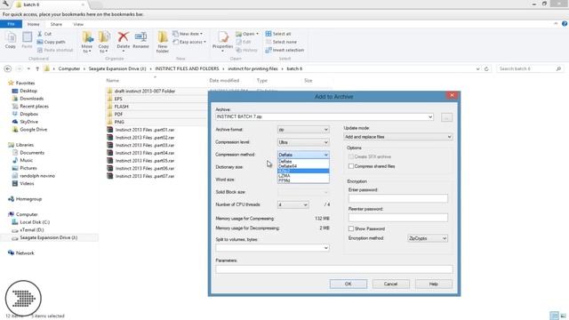Click Select none in ribbon
This screenshot has height=320, width=569.
pos(281,42)
